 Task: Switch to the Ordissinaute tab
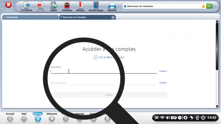pyautogui.click(x=31, y=17)
